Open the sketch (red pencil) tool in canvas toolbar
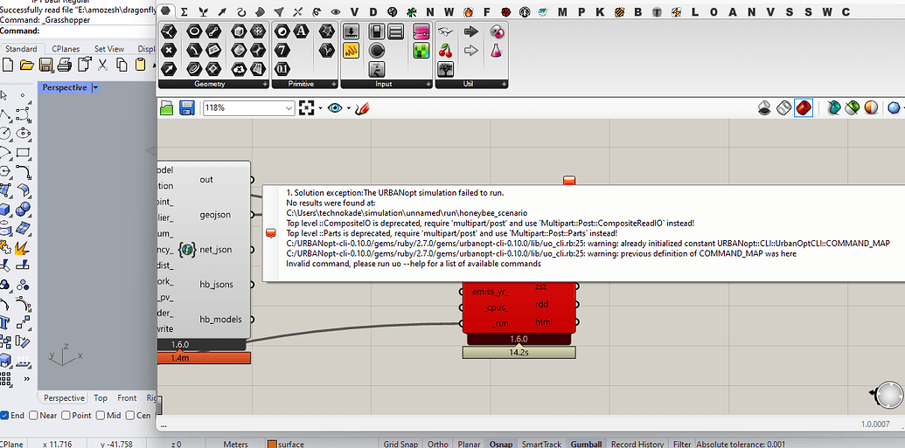Screen dimensions: 905x448 pyautogui.click(x=362, y=107)
